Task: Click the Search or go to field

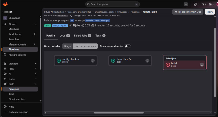Action: tap(113, 4)
